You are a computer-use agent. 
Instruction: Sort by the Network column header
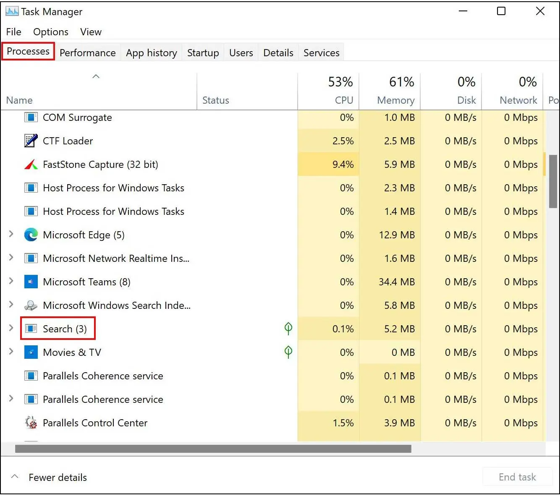[x=512, y=91]
